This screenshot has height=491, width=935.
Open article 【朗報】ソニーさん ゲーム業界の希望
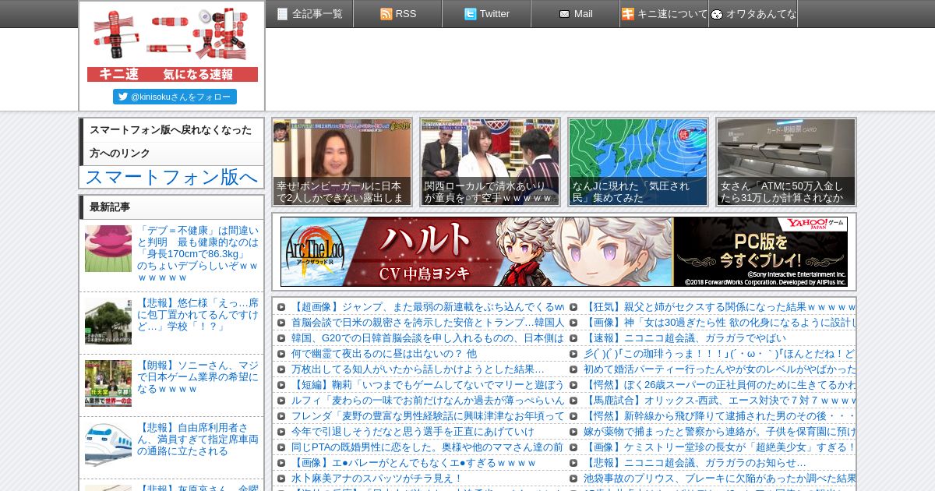pyautogui.click(x=198, y=377)
